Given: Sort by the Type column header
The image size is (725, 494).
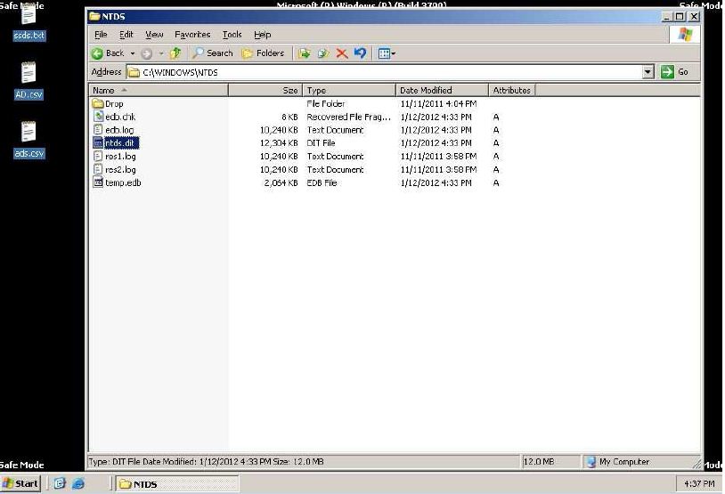Looking at the screenshot, I should pyautogui.click(x=349, y=91).
